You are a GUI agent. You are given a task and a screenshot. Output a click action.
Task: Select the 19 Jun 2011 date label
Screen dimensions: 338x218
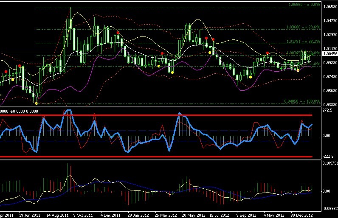tap(30, 215)
